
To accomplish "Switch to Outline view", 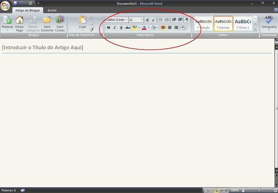I will click(221, 191).
